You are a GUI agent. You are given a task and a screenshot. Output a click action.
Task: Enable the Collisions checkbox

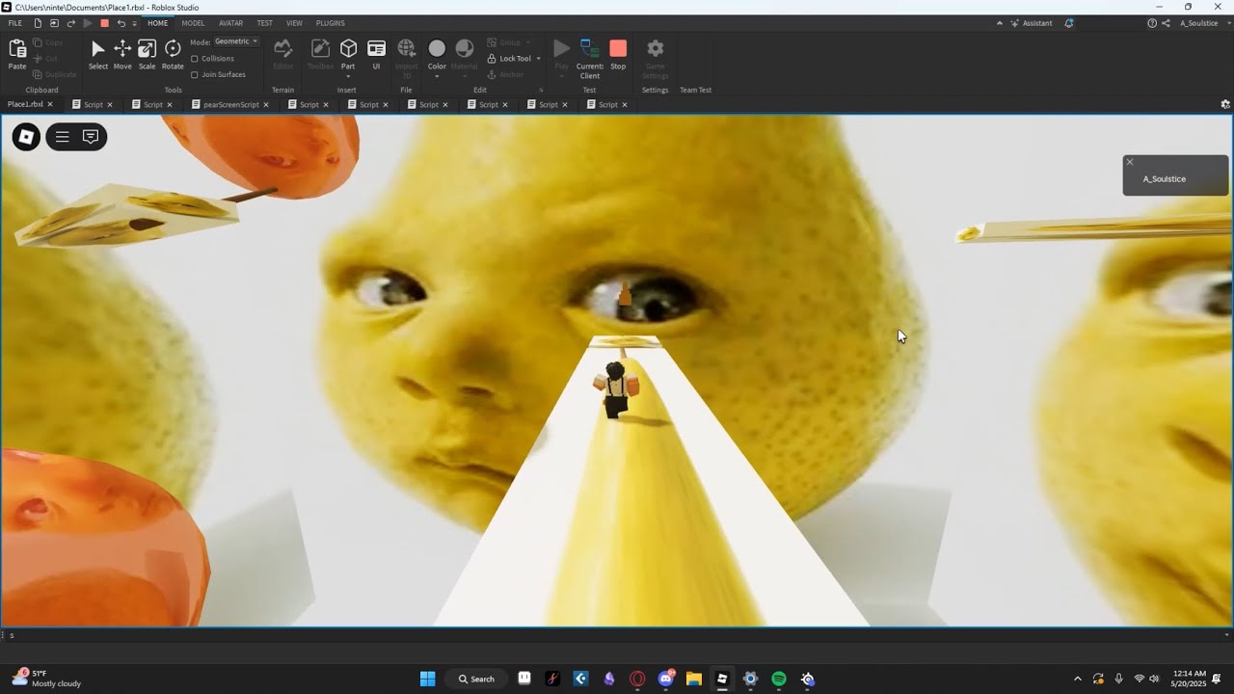tap(195, 58)
